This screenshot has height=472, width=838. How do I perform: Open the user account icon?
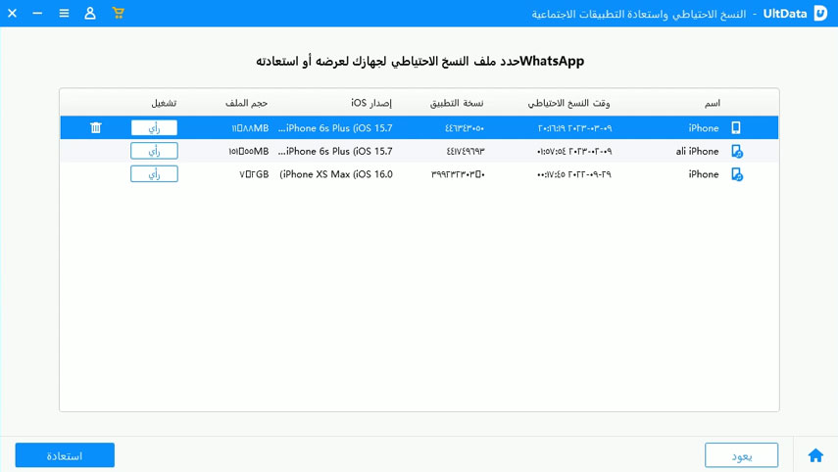(x=90, y=13)
